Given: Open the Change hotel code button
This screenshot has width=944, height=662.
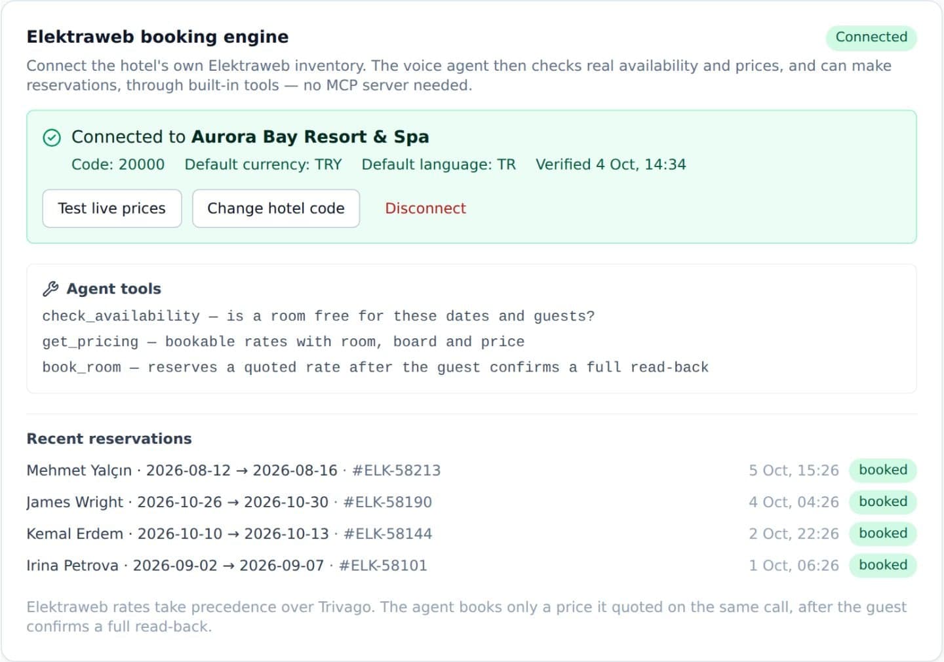Looking at the screenshot, I should pos(276,208).
